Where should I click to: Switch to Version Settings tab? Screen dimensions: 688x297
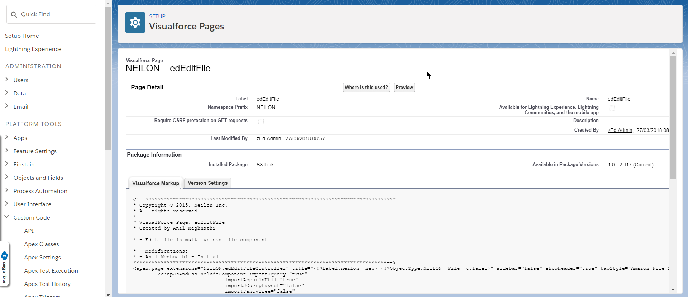click(x=208, y=183)
